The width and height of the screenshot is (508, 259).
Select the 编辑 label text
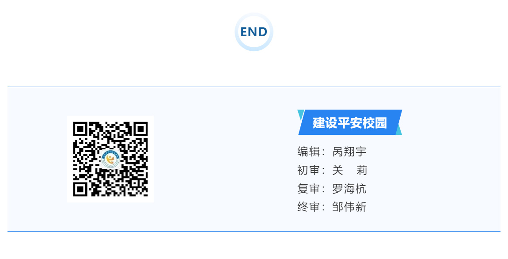coord(308,152)
